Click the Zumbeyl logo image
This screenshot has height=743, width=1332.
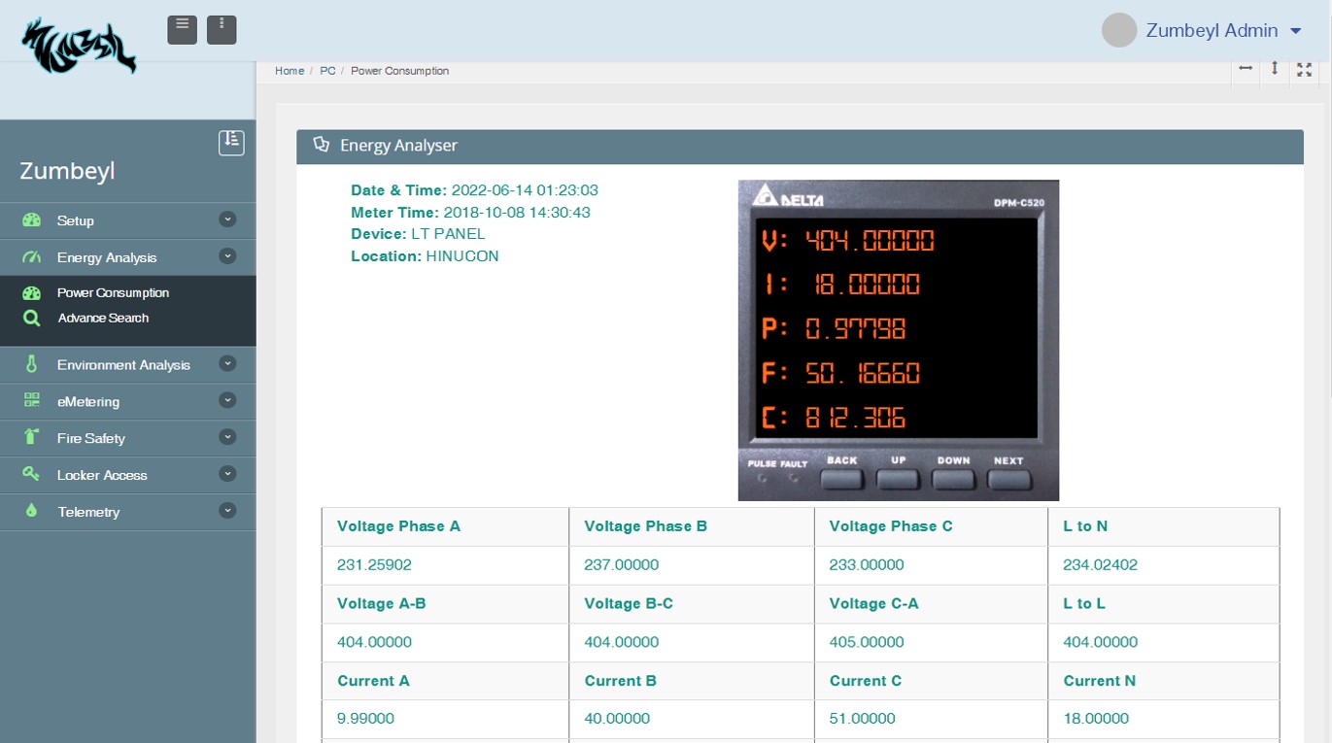tap(79, 46)
